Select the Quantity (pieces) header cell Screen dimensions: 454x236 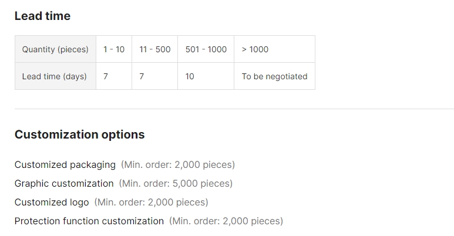click(x=56, y=49)
